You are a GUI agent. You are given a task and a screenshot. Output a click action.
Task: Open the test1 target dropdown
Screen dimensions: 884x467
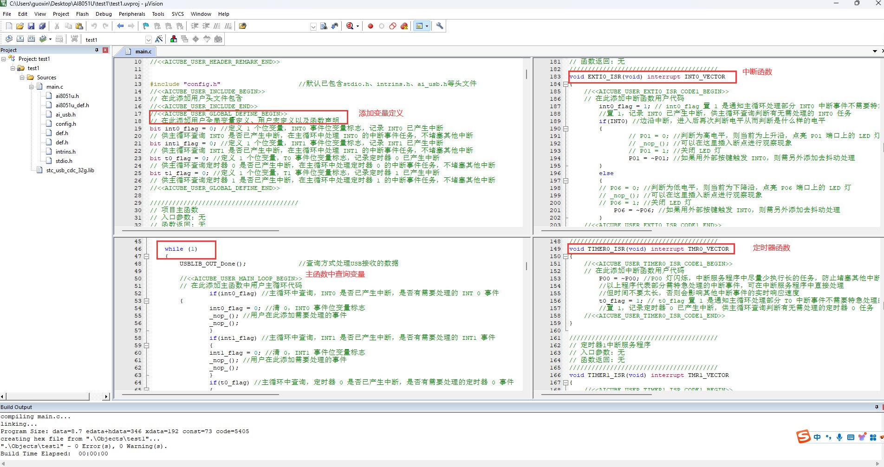[x=149, y=39]
